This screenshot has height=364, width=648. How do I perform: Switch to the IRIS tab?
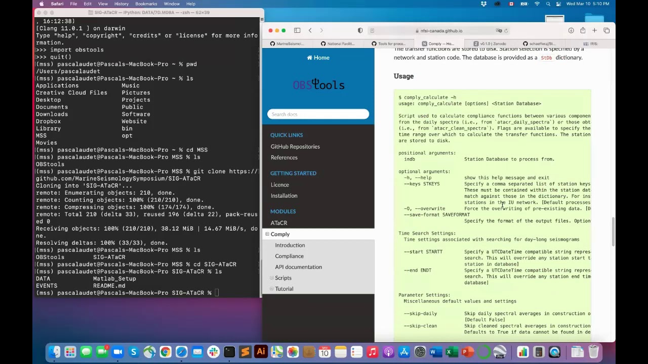(x=590, y=43)
